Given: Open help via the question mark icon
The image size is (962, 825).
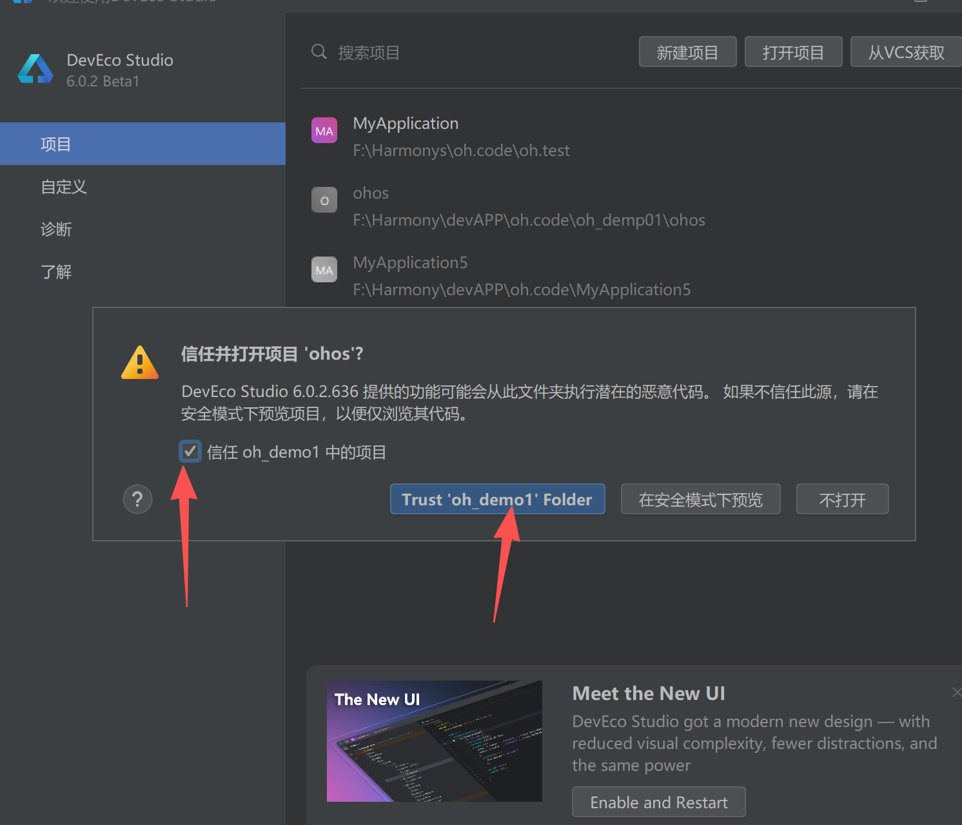Looking at the screenshot, I should pyautogui.click(x=137, y=499).
